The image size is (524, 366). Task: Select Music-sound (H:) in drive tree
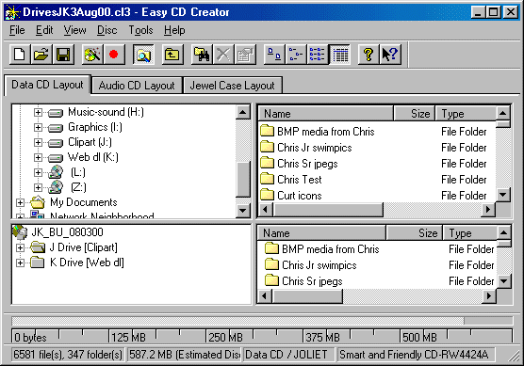(106, 112)
